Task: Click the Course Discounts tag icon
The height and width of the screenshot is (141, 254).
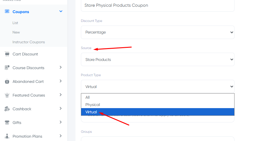Action: tap(7, 68)
